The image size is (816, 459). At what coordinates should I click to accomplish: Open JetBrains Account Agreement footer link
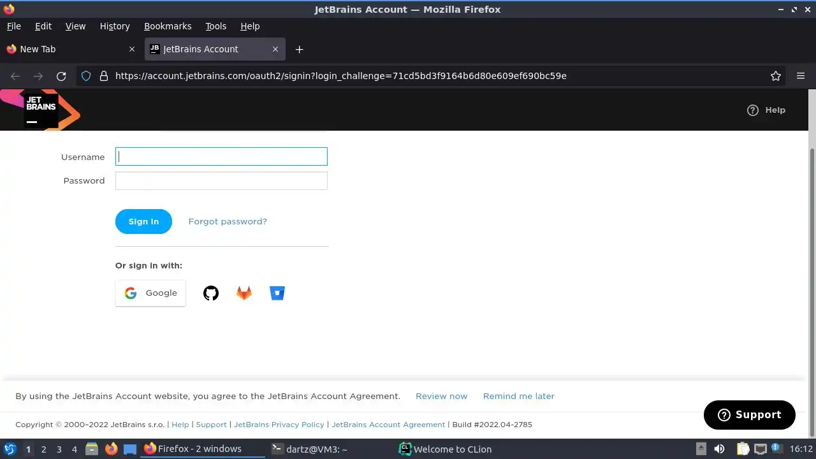point(388,425)
